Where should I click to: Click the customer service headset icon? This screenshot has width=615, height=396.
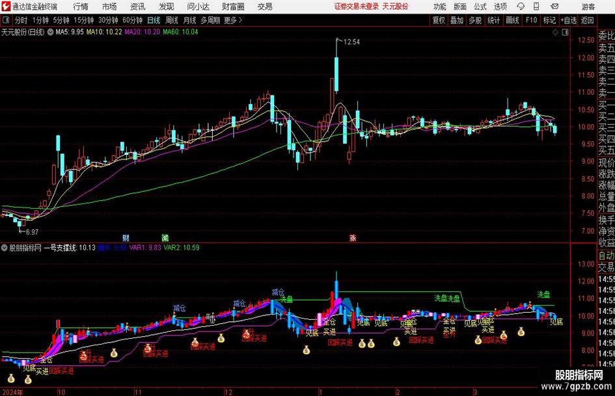(521, 7)
